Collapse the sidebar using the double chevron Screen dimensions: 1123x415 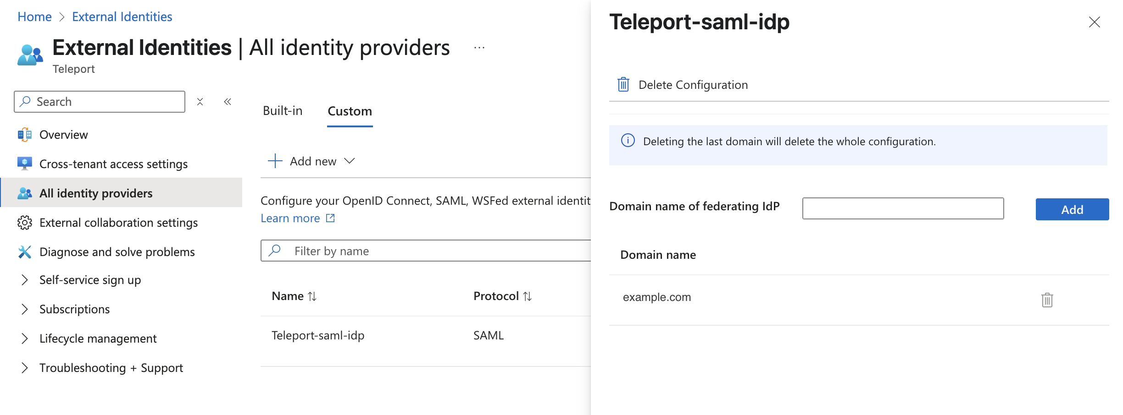(x=228, y=102)
